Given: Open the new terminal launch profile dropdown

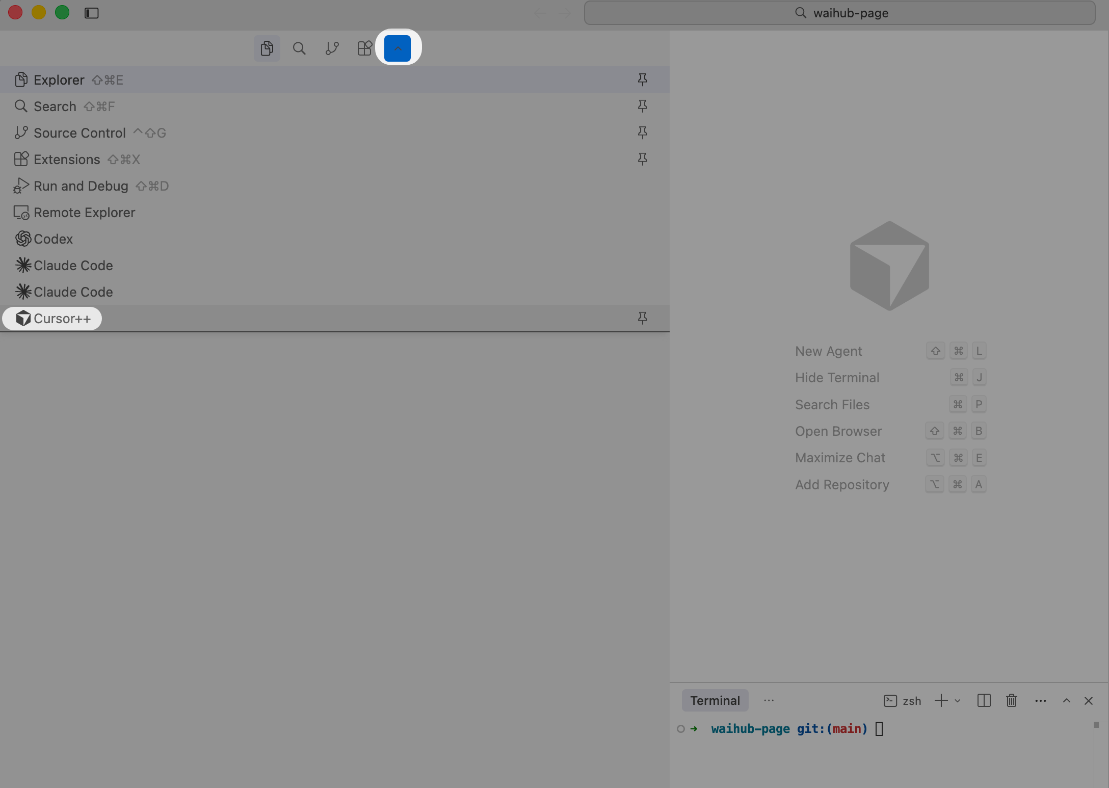Looking at the screenshot, I should pos(958,701).
